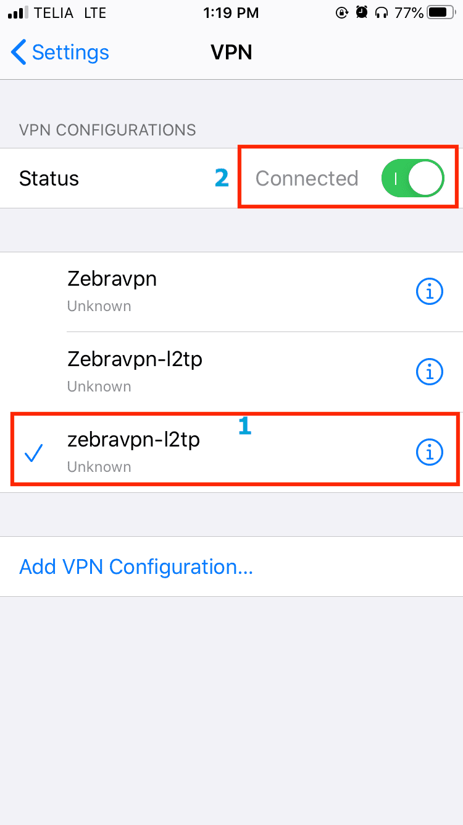The height and width of the screenshot is (825, 463).
Task: Click the blue checkmark beside zebravpn-l2tp
Action: coord(33,454)
